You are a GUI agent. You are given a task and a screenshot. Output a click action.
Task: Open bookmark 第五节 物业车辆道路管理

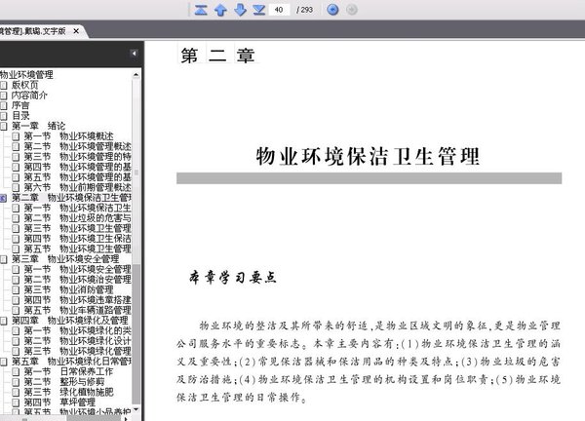[78, 310]
